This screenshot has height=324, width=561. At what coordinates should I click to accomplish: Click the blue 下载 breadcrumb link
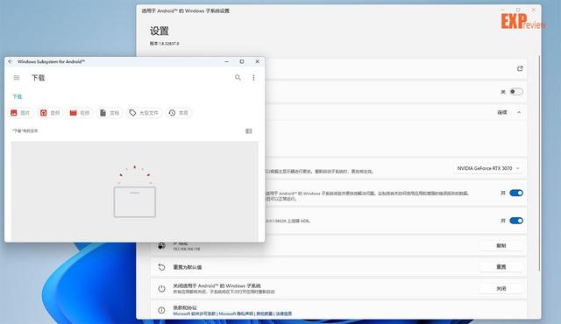click(18, 96)
